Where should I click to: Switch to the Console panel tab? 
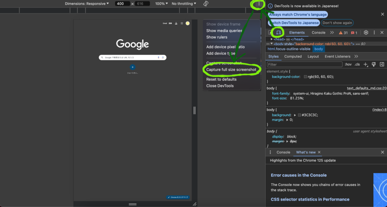click(x=318, y=32)
